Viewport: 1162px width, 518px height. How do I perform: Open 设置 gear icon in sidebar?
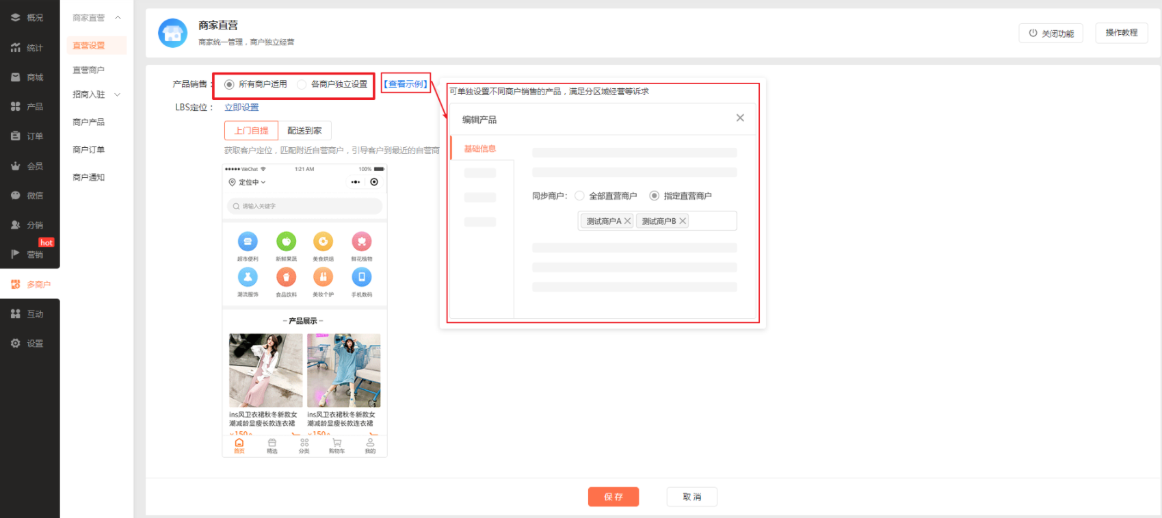(x=15, y=344)
